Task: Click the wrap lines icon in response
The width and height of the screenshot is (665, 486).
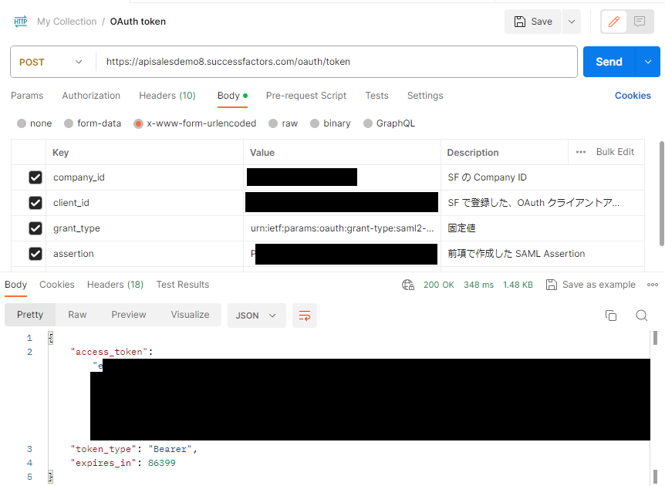Action: click(305, 316)
